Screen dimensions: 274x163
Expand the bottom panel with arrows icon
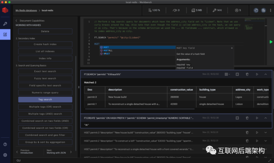pos(270,160)
